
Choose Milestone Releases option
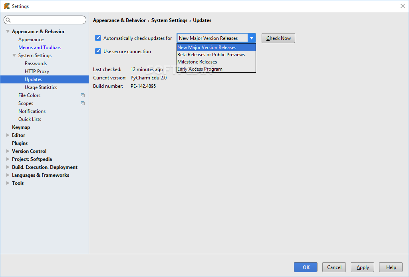coord(216,62)
